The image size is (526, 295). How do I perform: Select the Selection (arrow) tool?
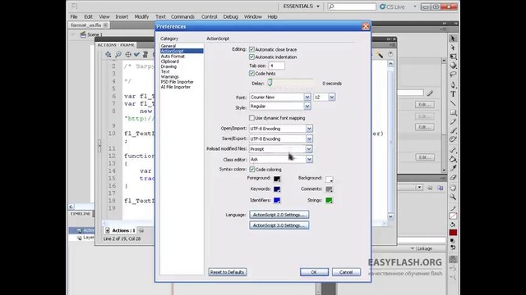453,39
